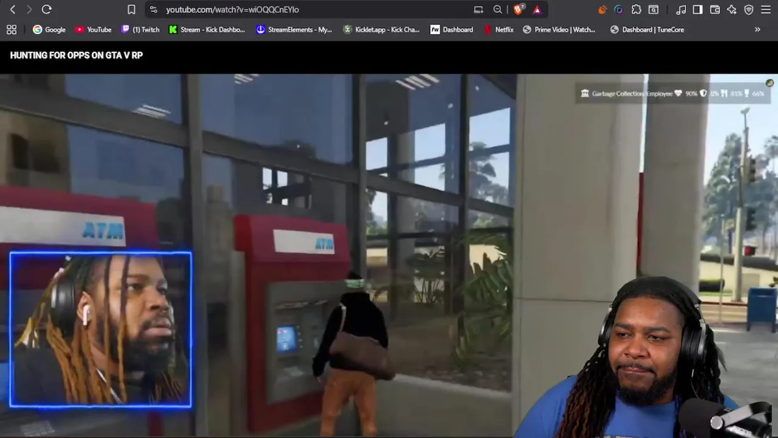This screenshot has height=438, width=778.
Task: Open the StreamElements bookmark
Action: click(x=294, y=29)
